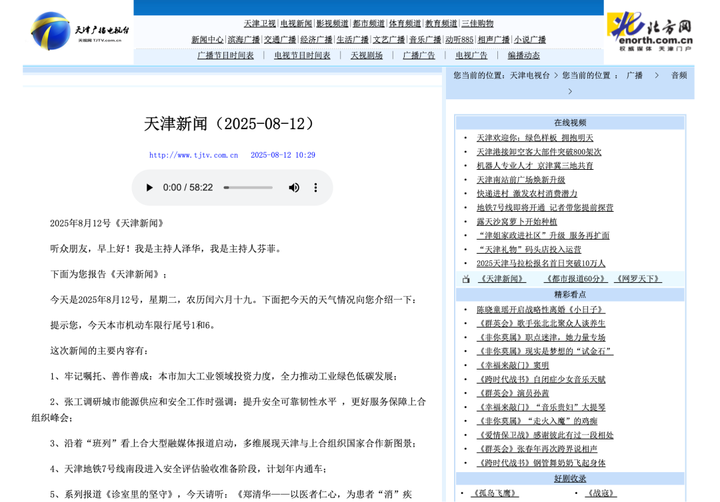Open 天视剧场 link
The height and width of the screenshot is (502, 720).
367,55
